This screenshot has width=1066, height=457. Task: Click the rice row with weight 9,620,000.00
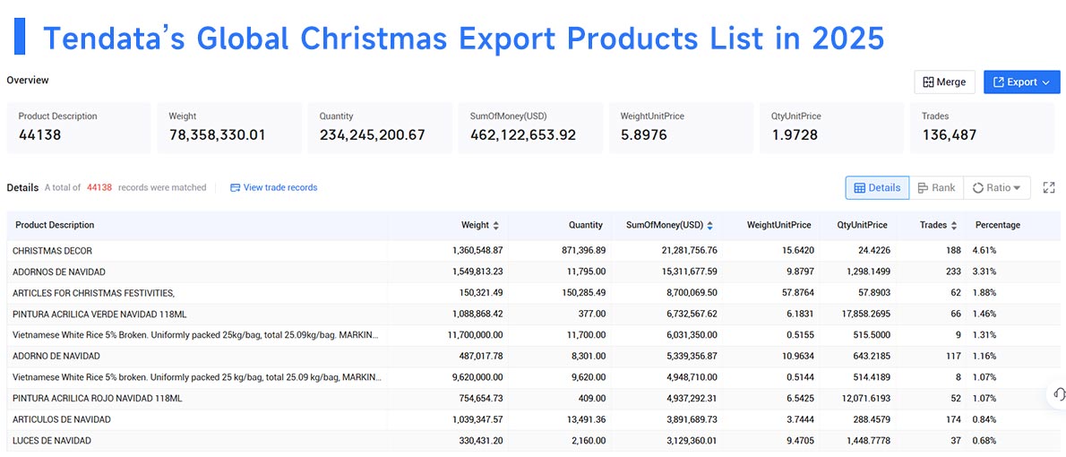[534, 376]
